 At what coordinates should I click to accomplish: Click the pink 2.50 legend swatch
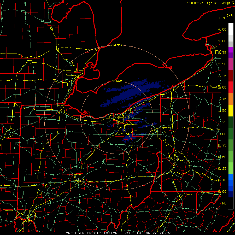click(x=231, y=64)
